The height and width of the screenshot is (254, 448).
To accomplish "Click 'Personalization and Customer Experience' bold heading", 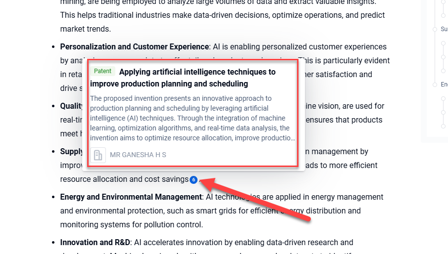I will tap(134, 47).
